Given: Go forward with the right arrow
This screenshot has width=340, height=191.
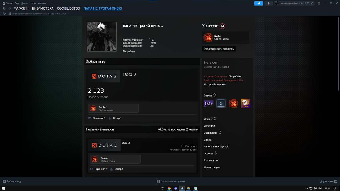Looking at the screenshot, I should click(10, 8).
